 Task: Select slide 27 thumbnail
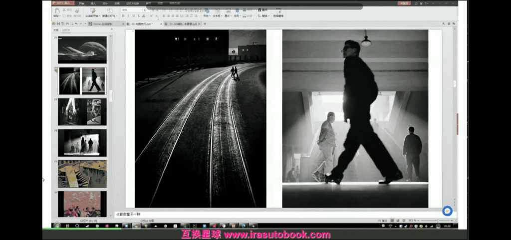(x=82, y=112)
